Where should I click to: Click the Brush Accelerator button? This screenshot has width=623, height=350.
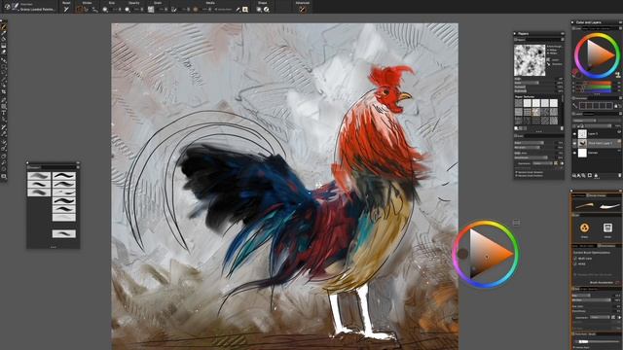[x=602, y=283]
